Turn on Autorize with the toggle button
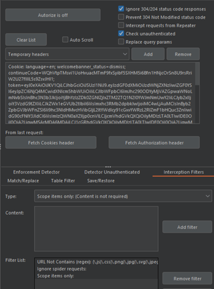This screenshot has width=214, height=289. tap(53, 15)
